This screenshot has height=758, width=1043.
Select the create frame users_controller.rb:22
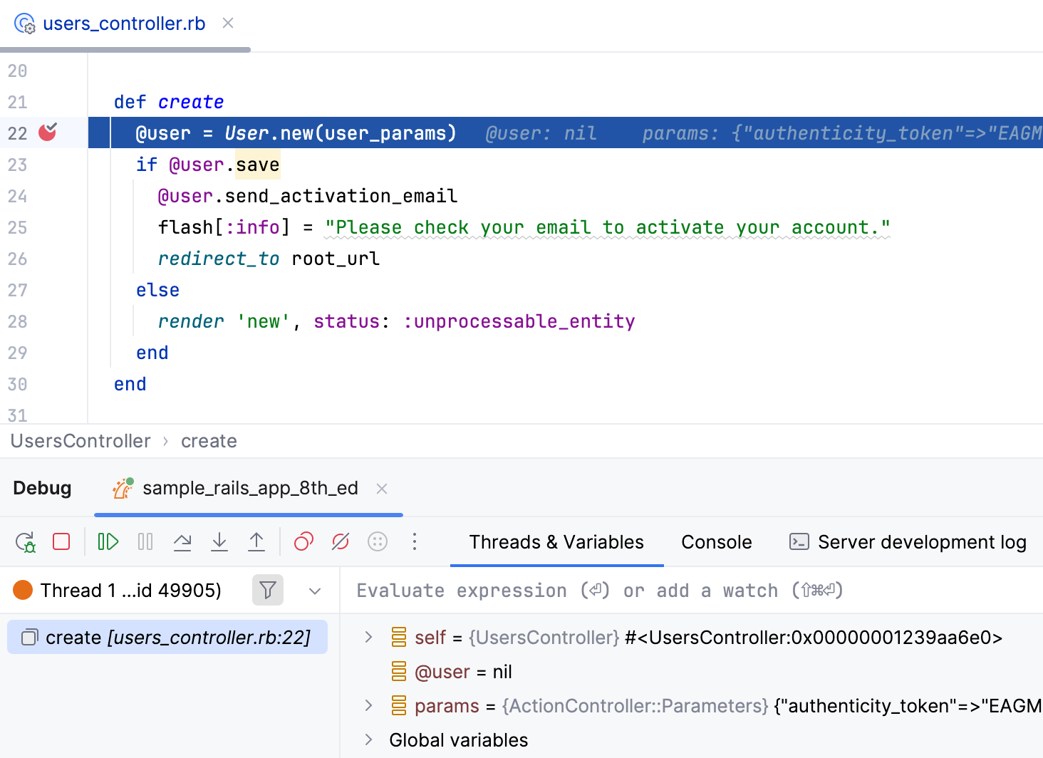pyautogui.click(x=167, y=637)
